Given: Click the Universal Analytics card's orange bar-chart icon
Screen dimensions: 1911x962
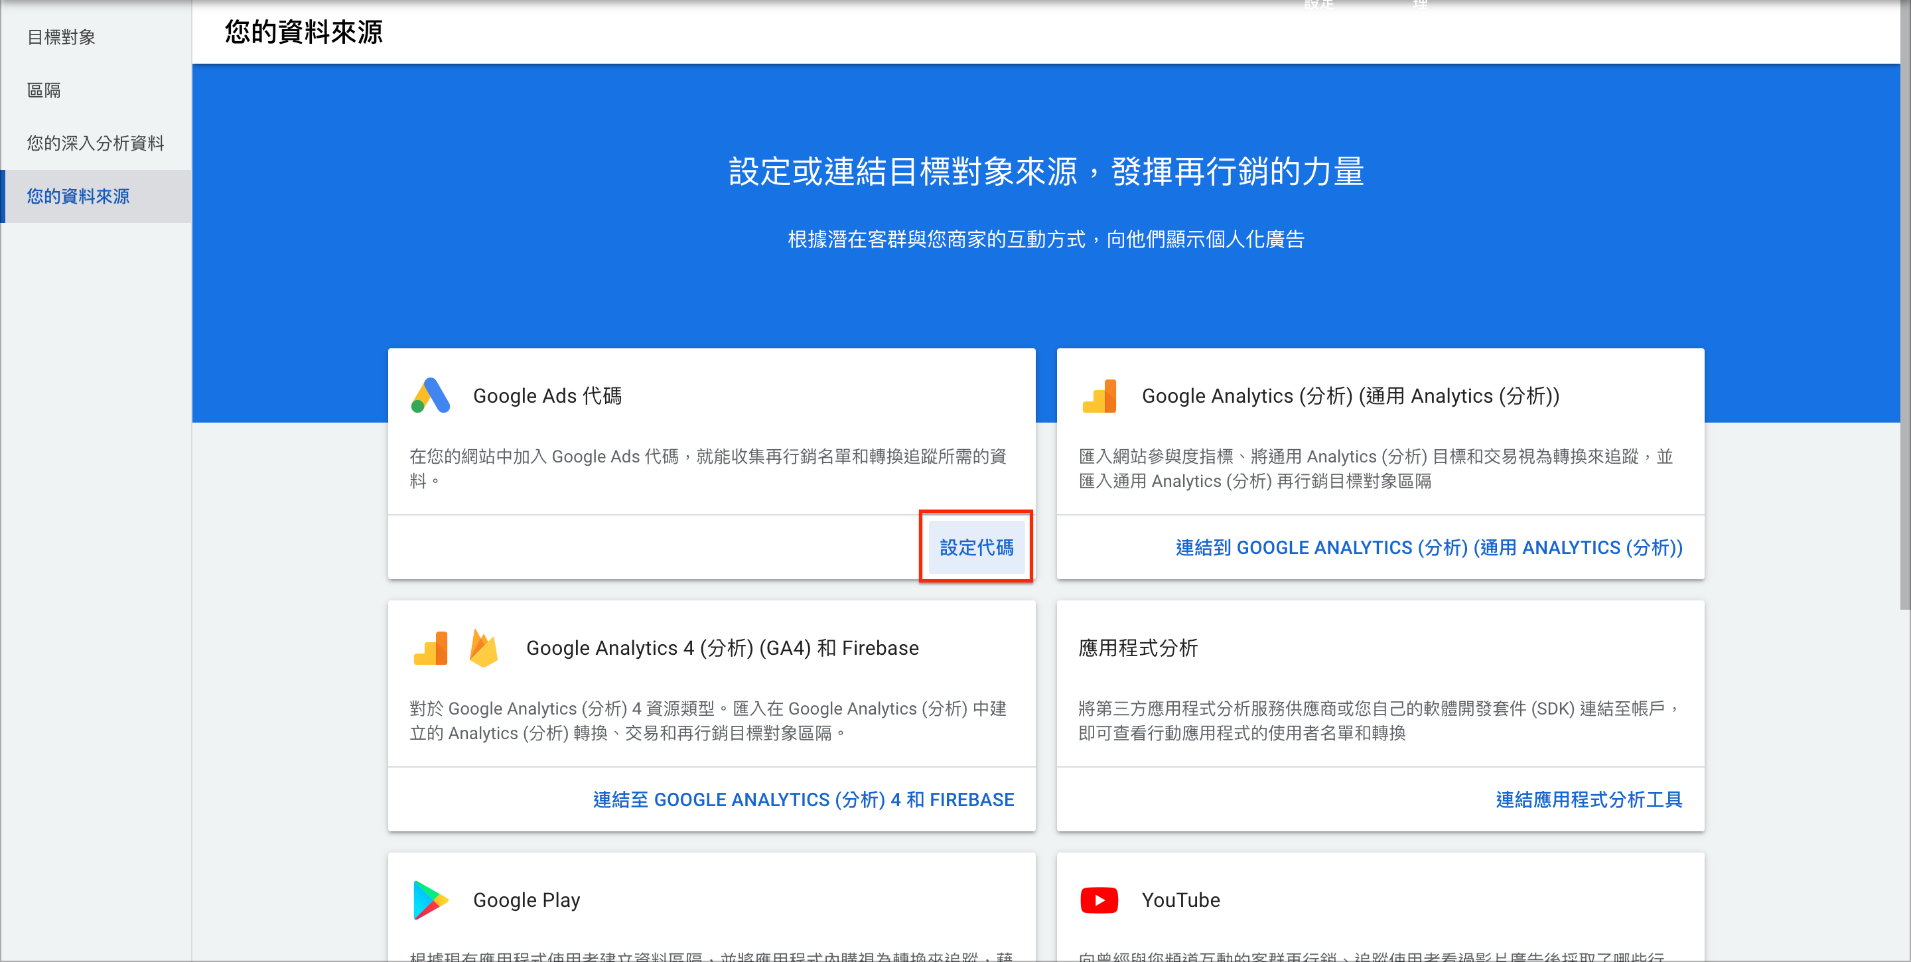Looking at the screenshot, I should (x=1099, y=395).
